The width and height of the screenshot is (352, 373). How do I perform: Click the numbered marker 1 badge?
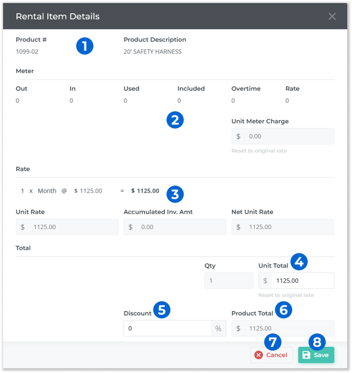85,46
